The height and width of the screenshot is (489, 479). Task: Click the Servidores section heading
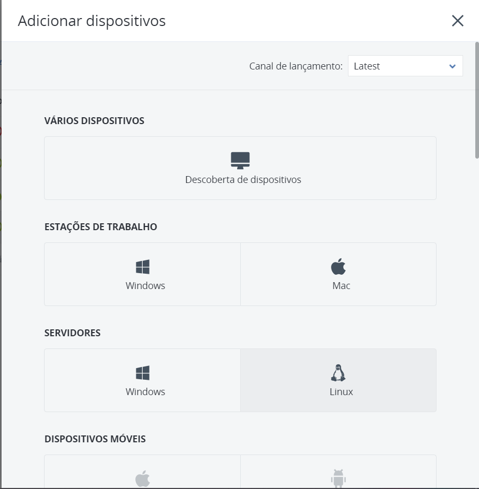tap(72, 333)
